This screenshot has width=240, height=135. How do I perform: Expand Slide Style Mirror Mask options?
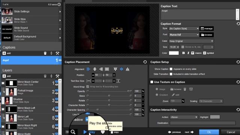click(60, 20)
